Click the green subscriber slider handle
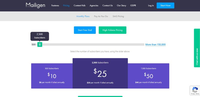The height and width of the screenshot is (97, 200). pos(40,44)
